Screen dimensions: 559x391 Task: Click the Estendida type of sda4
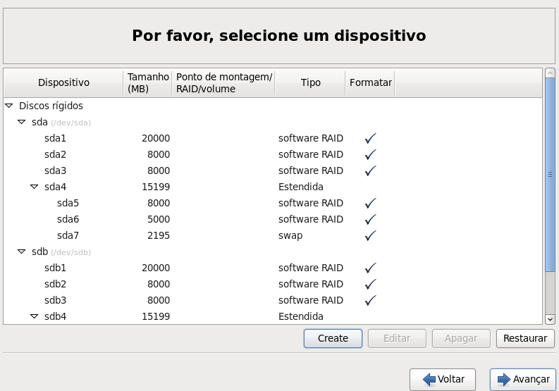300,187
